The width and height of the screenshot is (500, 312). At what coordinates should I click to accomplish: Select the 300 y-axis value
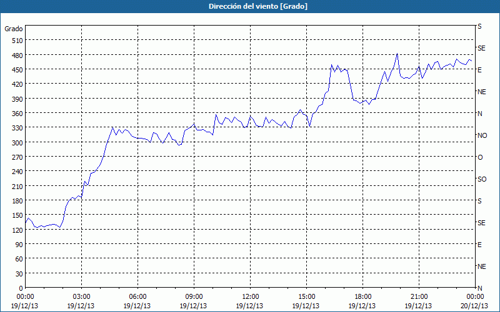point(17,143)
